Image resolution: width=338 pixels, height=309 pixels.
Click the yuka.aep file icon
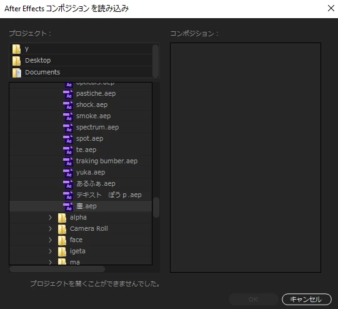pyautogui.click(x=68, y=173)
